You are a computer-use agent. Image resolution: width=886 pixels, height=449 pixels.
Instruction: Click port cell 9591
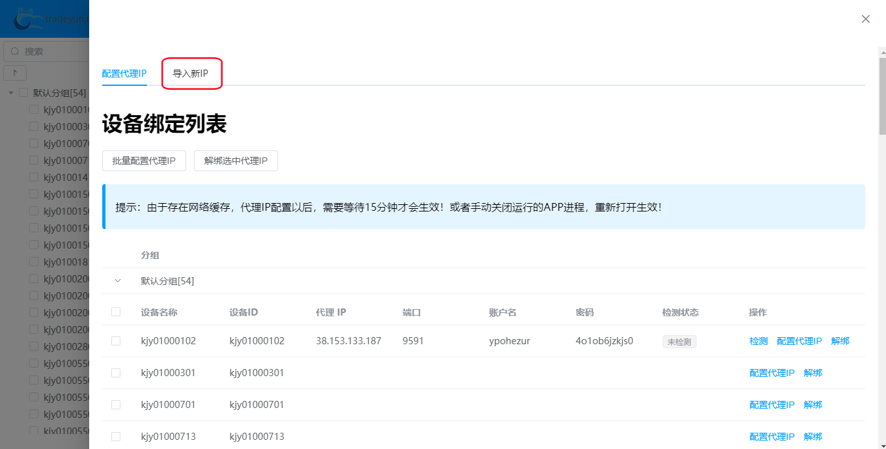413,341
